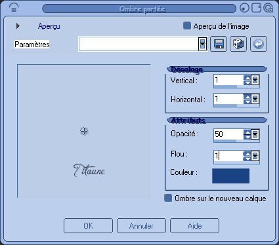279x245 pixels.
Task: Save the current preset with disk icon
Action: click(219, 44)
